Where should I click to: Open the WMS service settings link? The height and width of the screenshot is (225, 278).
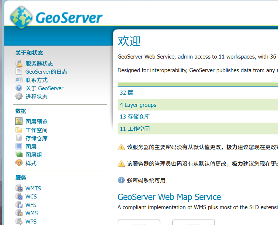32,213
